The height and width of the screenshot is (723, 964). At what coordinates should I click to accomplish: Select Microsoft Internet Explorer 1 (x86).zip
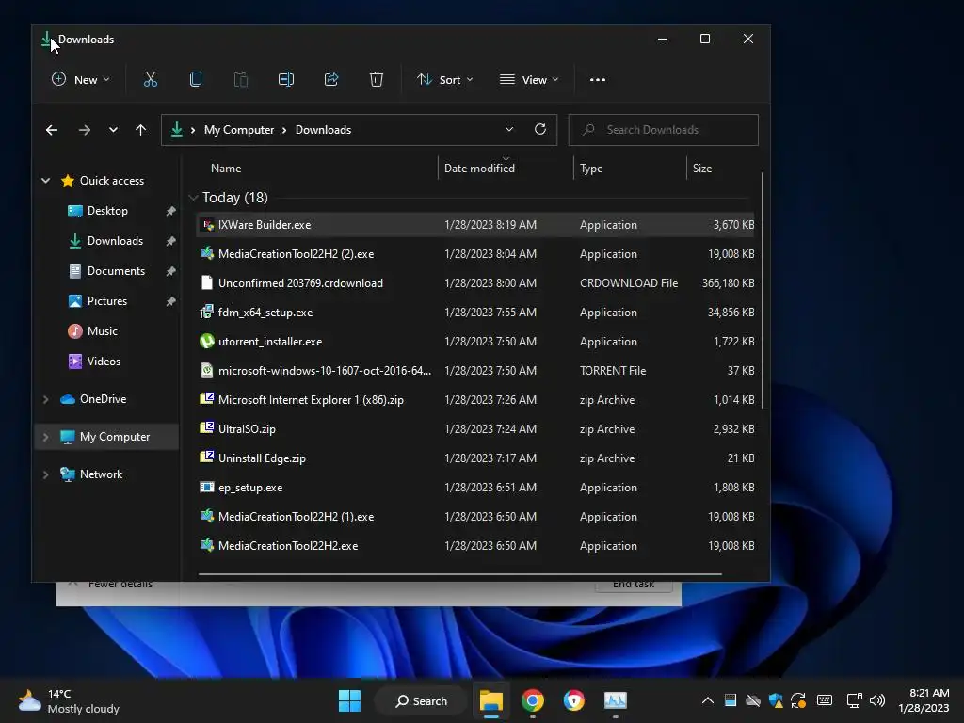tap(475, 399)
